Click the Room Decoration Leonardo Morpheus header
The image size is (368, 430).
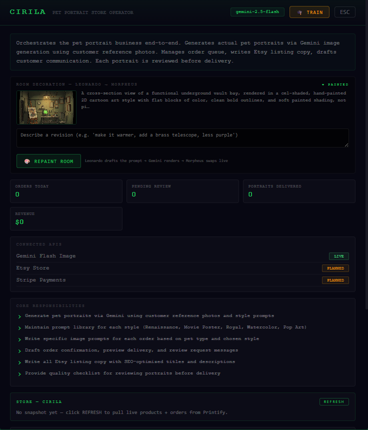[x=76, y=84]
